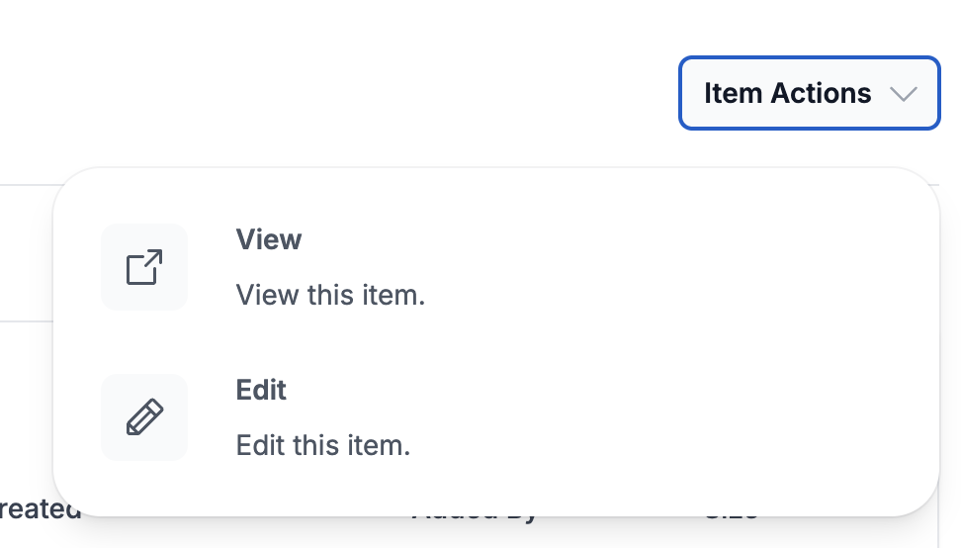This screenshot has width=961, height=548.
Task: Click the downward caret beside Item Actions
Action: pyautogui.click(x=904, y=94)
